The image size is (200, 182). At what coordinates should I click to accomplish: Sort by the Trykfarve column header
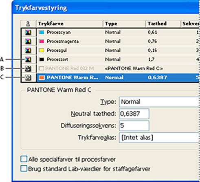70,24
